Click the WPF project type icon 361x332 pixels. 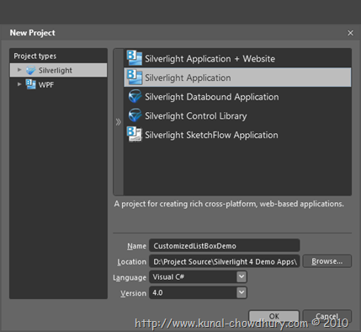[x=31, y=84]
